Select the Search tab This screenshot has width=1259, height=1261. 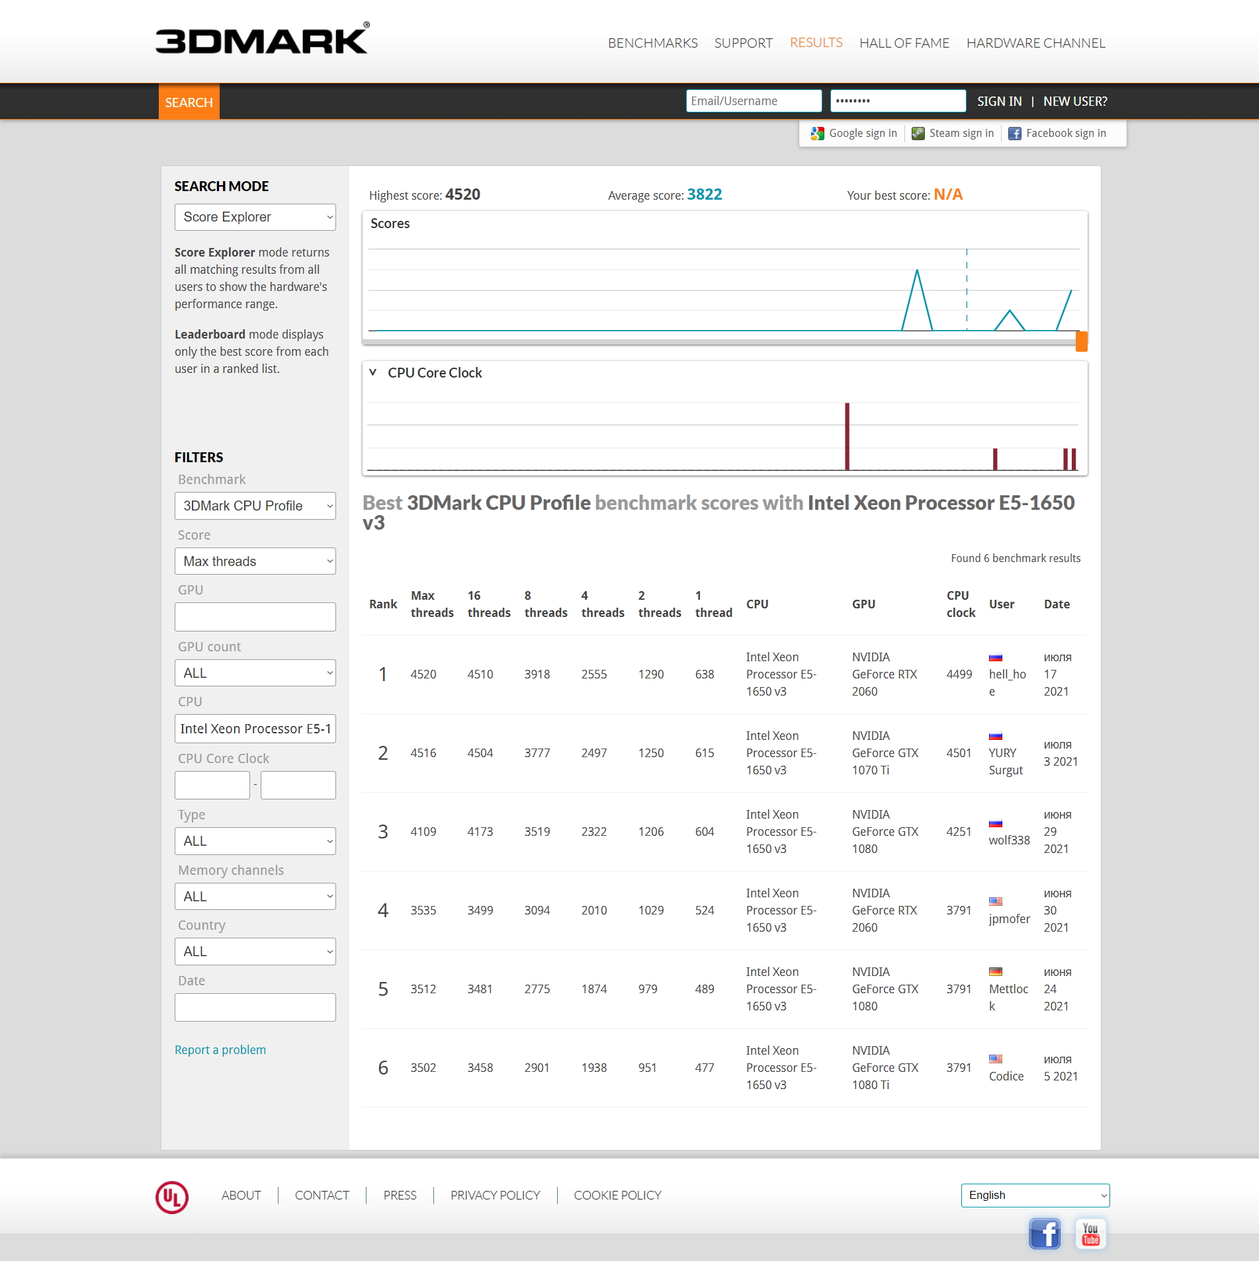pyautogui.click(x=189, y=102)
